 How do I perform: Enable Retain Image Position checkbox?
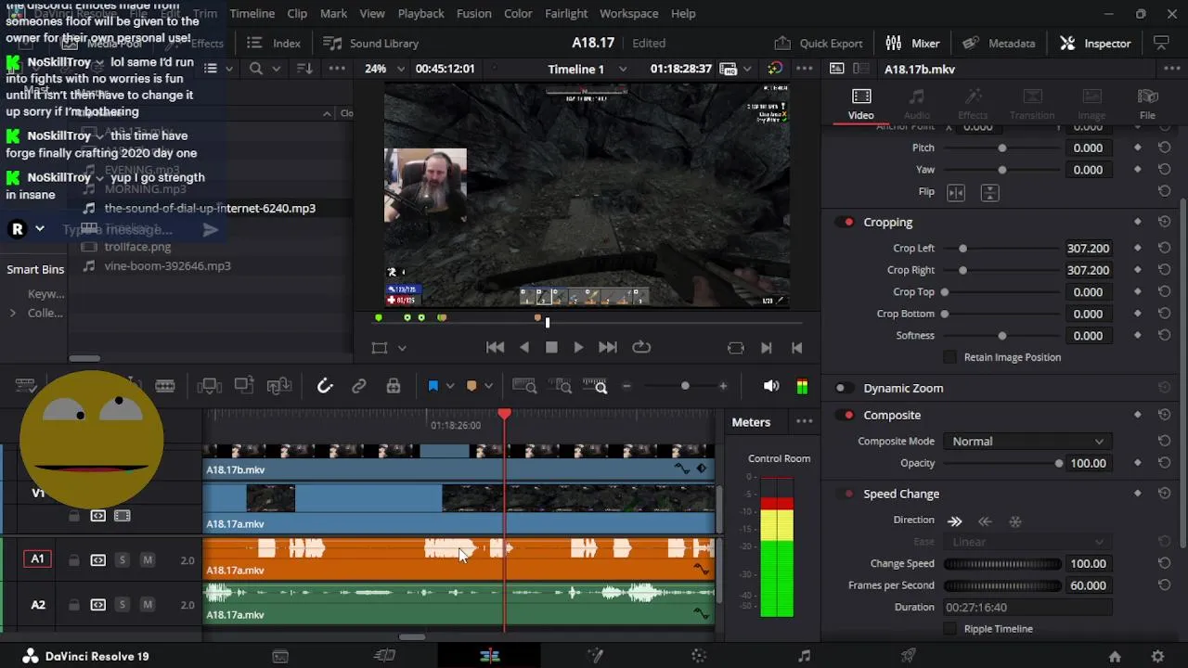tap(949, 357)
